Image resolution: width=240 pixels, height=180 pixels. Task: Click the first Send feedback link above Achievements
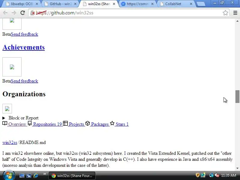[x=25, y=34]
